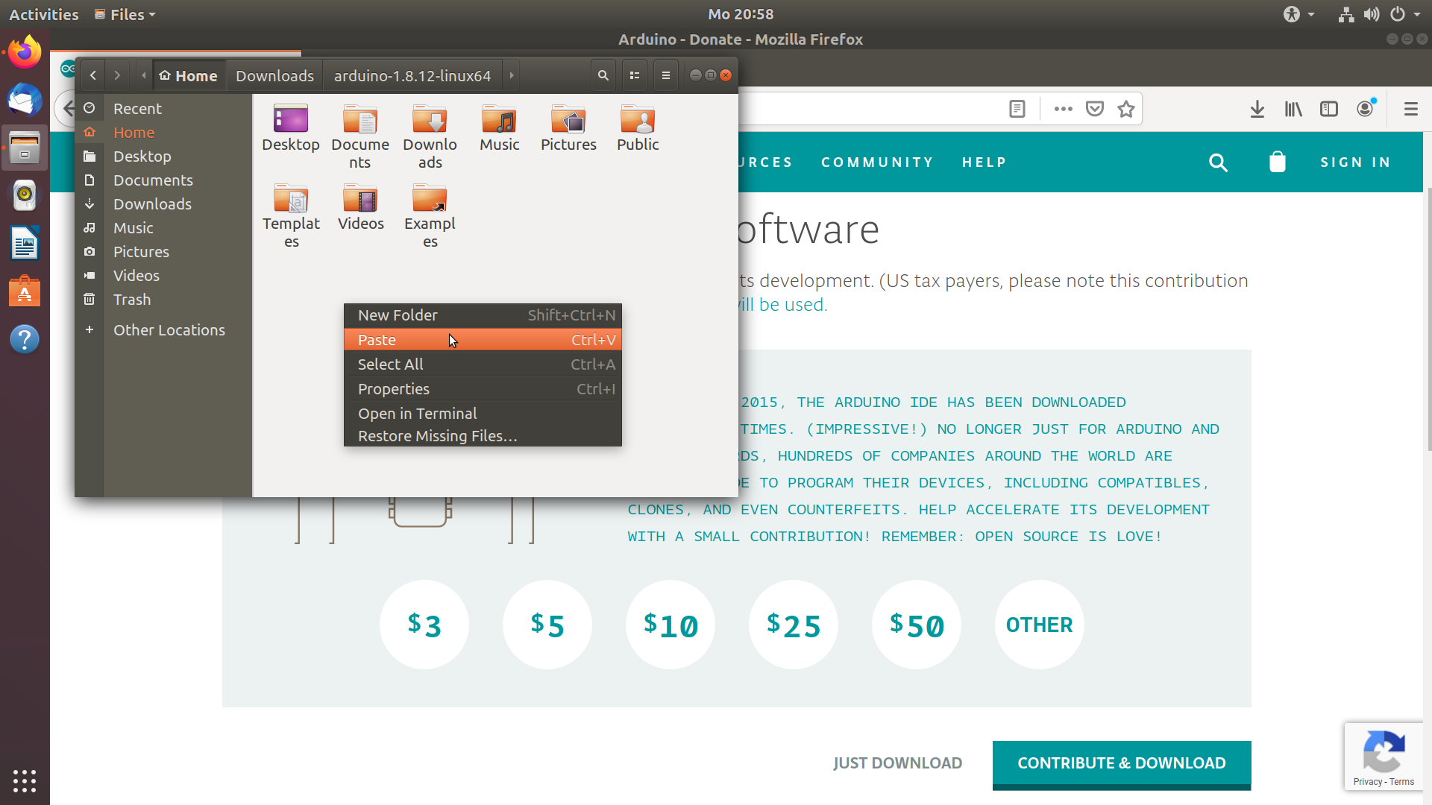Screen dimensions: 1432x805
Task: Click Arduino site search magnifier
Action: [x=1218, y=162]
